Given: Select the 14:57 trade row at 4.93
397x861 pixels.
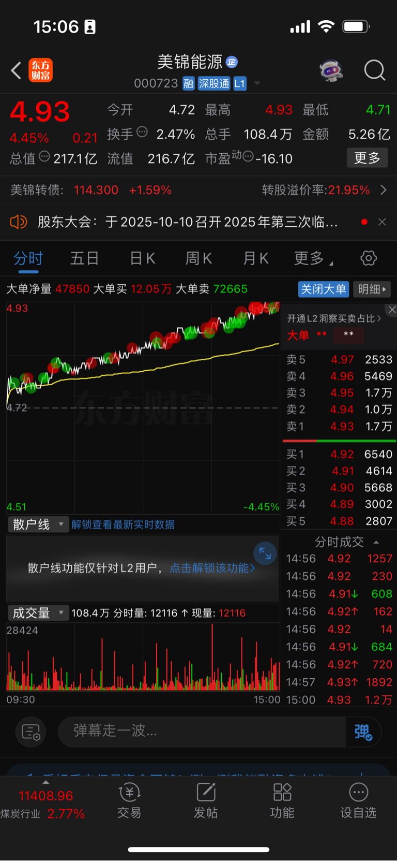Looking at the screenshot, I should pos(339,682).
